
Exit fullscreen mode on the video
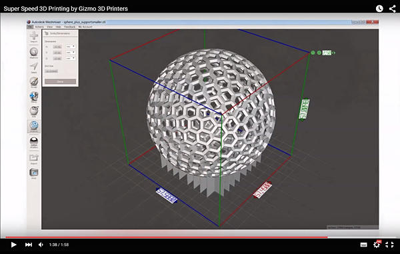pos(389,245)
